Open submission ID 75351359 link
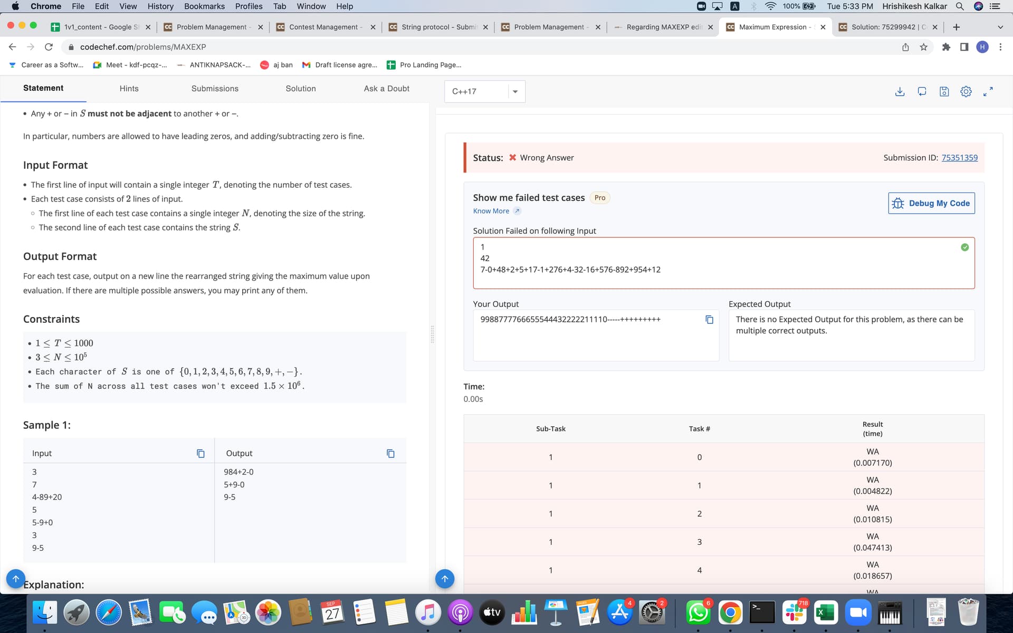This screenshot has height=633, width=1013. point(959,158)
